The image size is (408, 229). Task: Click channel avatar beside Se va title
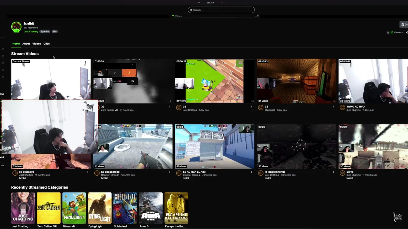[x=342, y=173]
